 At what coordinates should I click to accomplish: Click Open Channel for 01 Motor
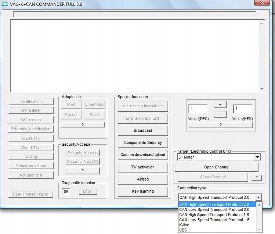(216, 167)
